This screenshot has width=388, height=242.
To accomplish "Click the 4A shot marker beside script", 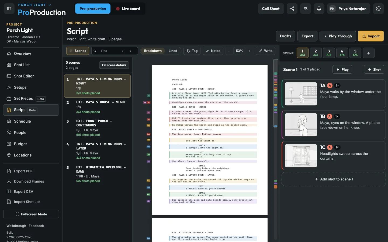I will click(148, 181).
